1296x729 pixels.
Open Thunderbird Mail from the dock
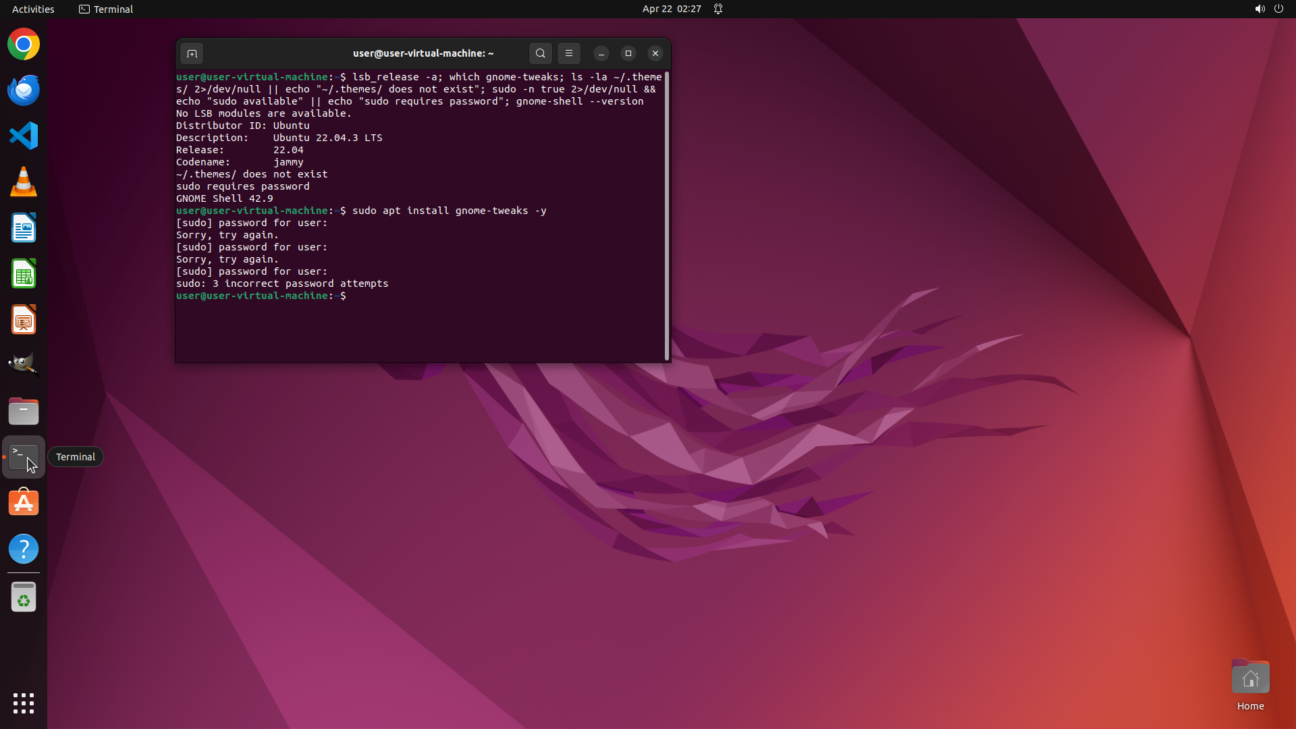[24, 90]
